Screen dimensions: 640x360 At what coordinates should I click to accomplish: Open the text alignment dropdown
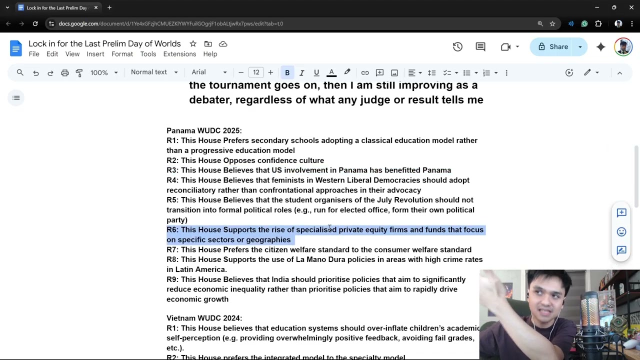[414, 72]
